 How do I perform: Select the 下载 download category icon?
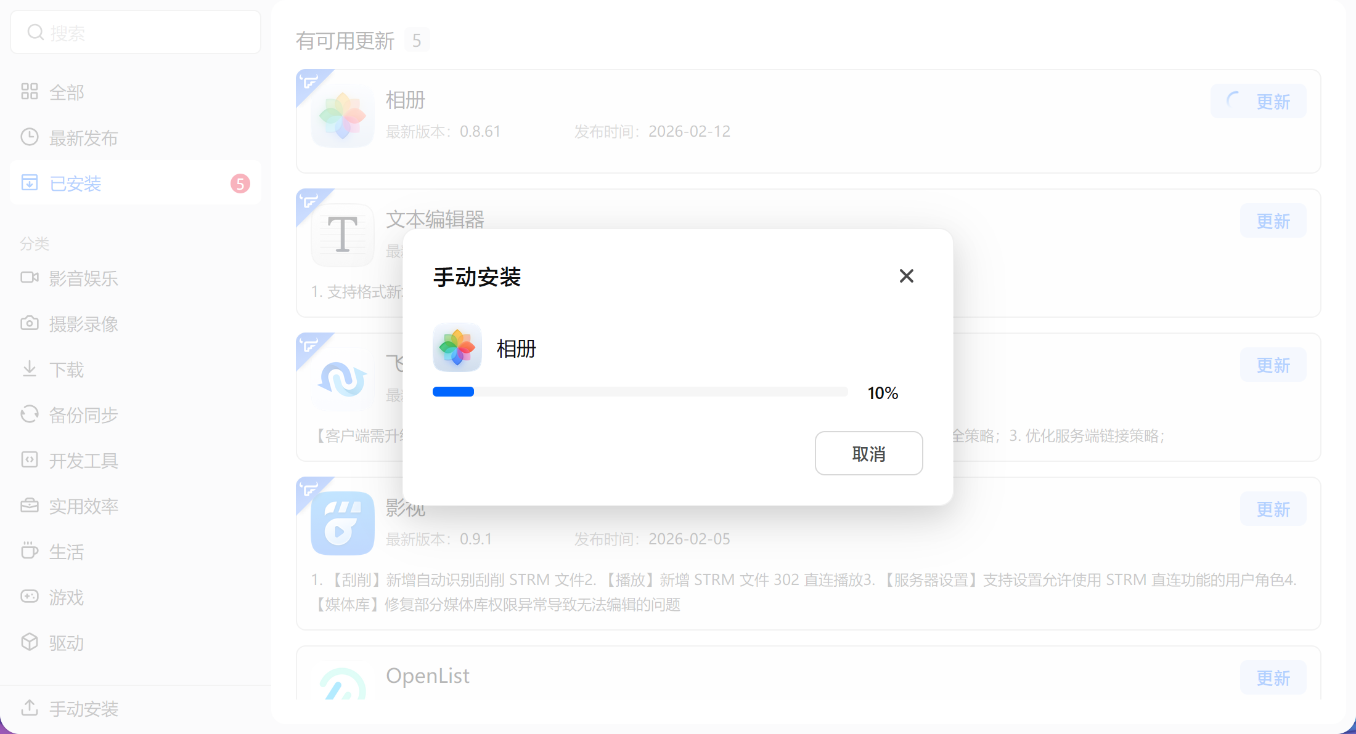(29, 368)
